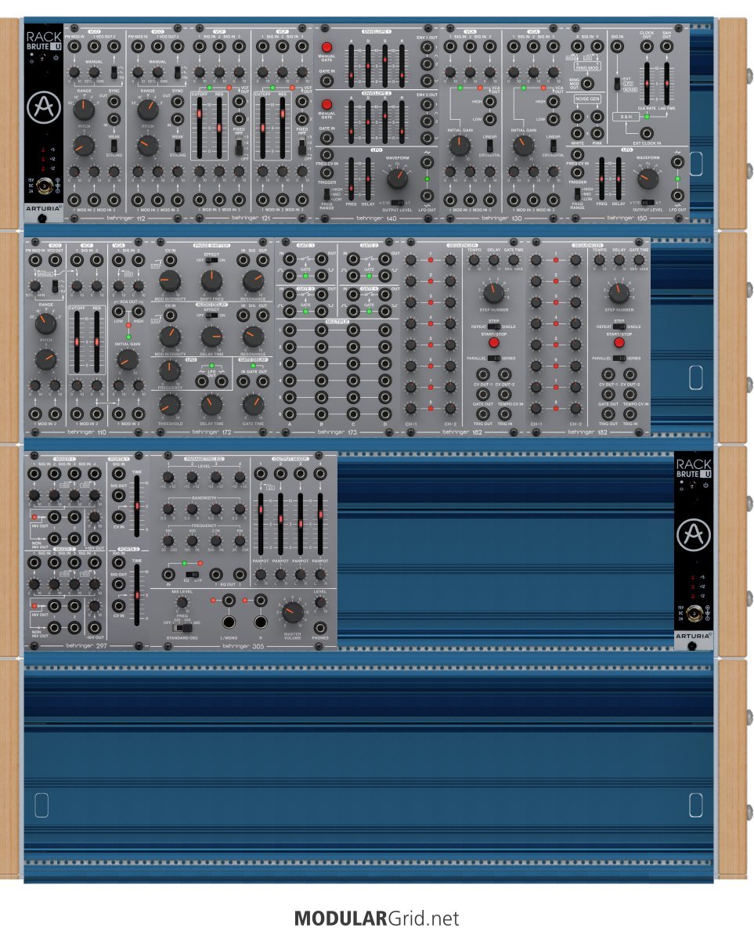Toggle first 182 sequencer Repeat/Single switch
This screenshot has height=935, width=754.
[493, 327]
